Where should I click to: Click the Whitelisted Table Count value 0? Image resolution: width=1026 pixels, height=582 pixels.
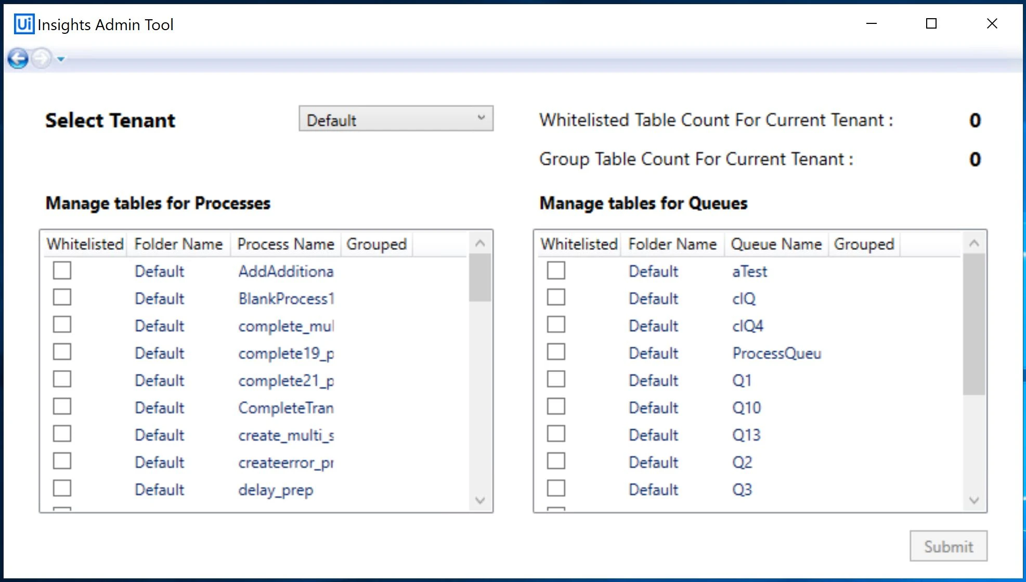[975, 121]
